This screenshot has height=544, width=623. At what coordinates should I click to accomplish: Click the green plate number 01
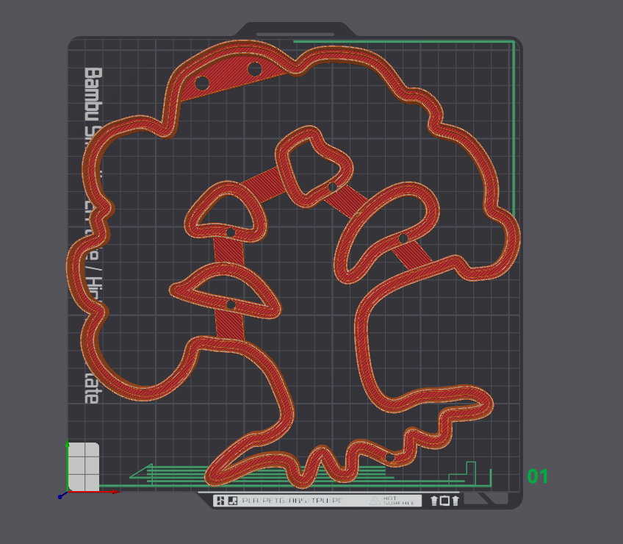[538, 476]
